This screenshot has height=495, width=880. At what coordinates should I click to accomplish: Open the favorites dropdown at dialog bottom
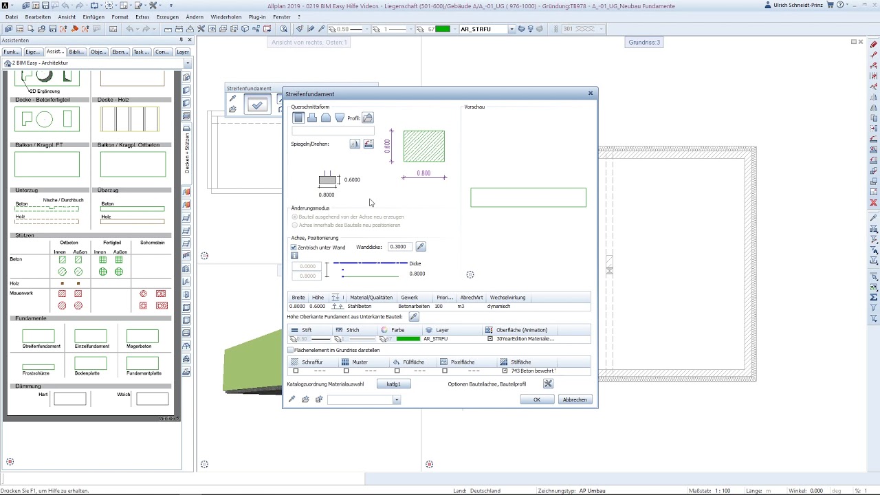(x=397, y=400)
